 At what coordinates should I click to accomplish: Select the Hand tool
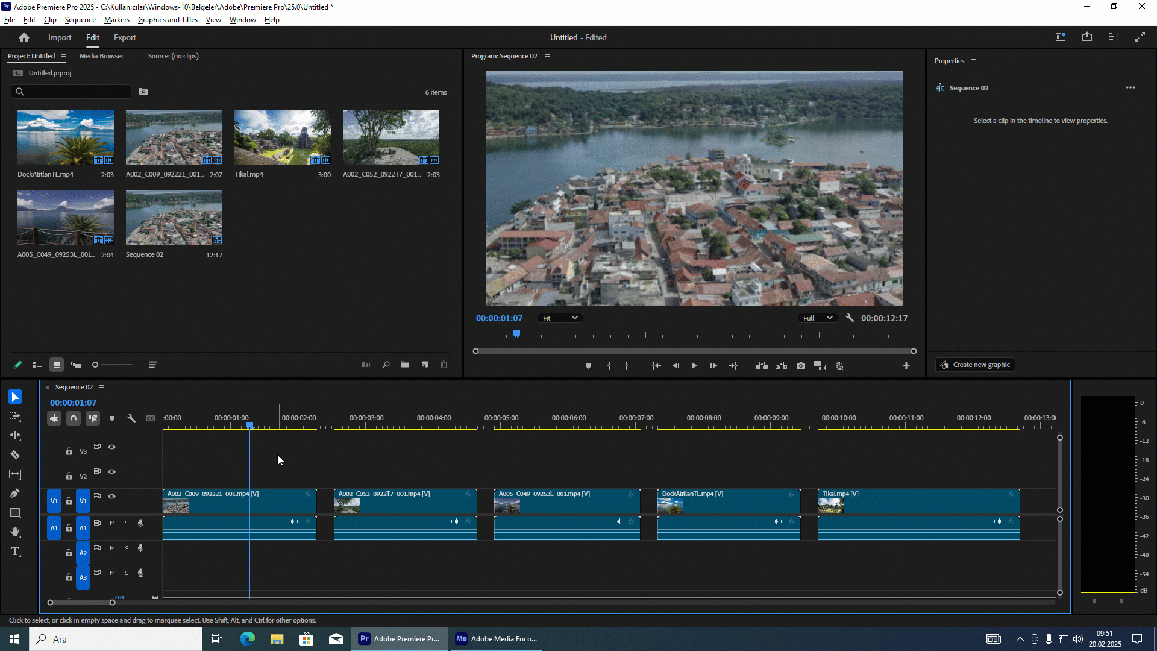pyautogui.click(x=15, y=532)
